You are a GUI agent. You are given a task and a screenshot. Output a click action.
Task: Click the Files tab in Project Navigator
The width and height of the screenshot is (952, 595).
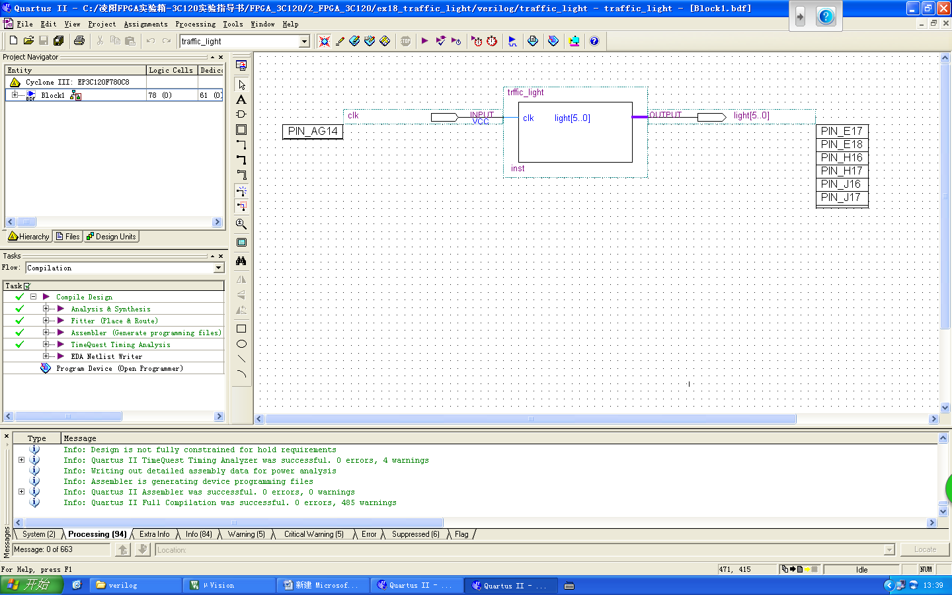(68, 237)
